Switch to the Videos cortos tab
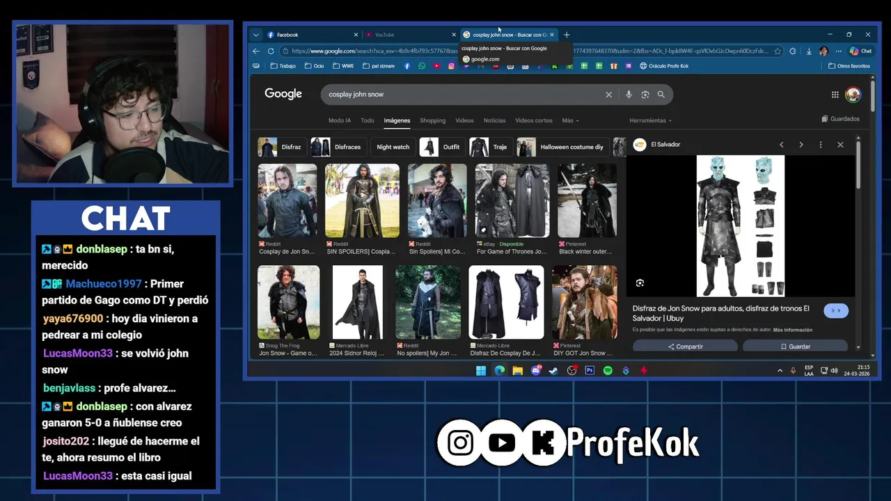 tap(534, 120)
